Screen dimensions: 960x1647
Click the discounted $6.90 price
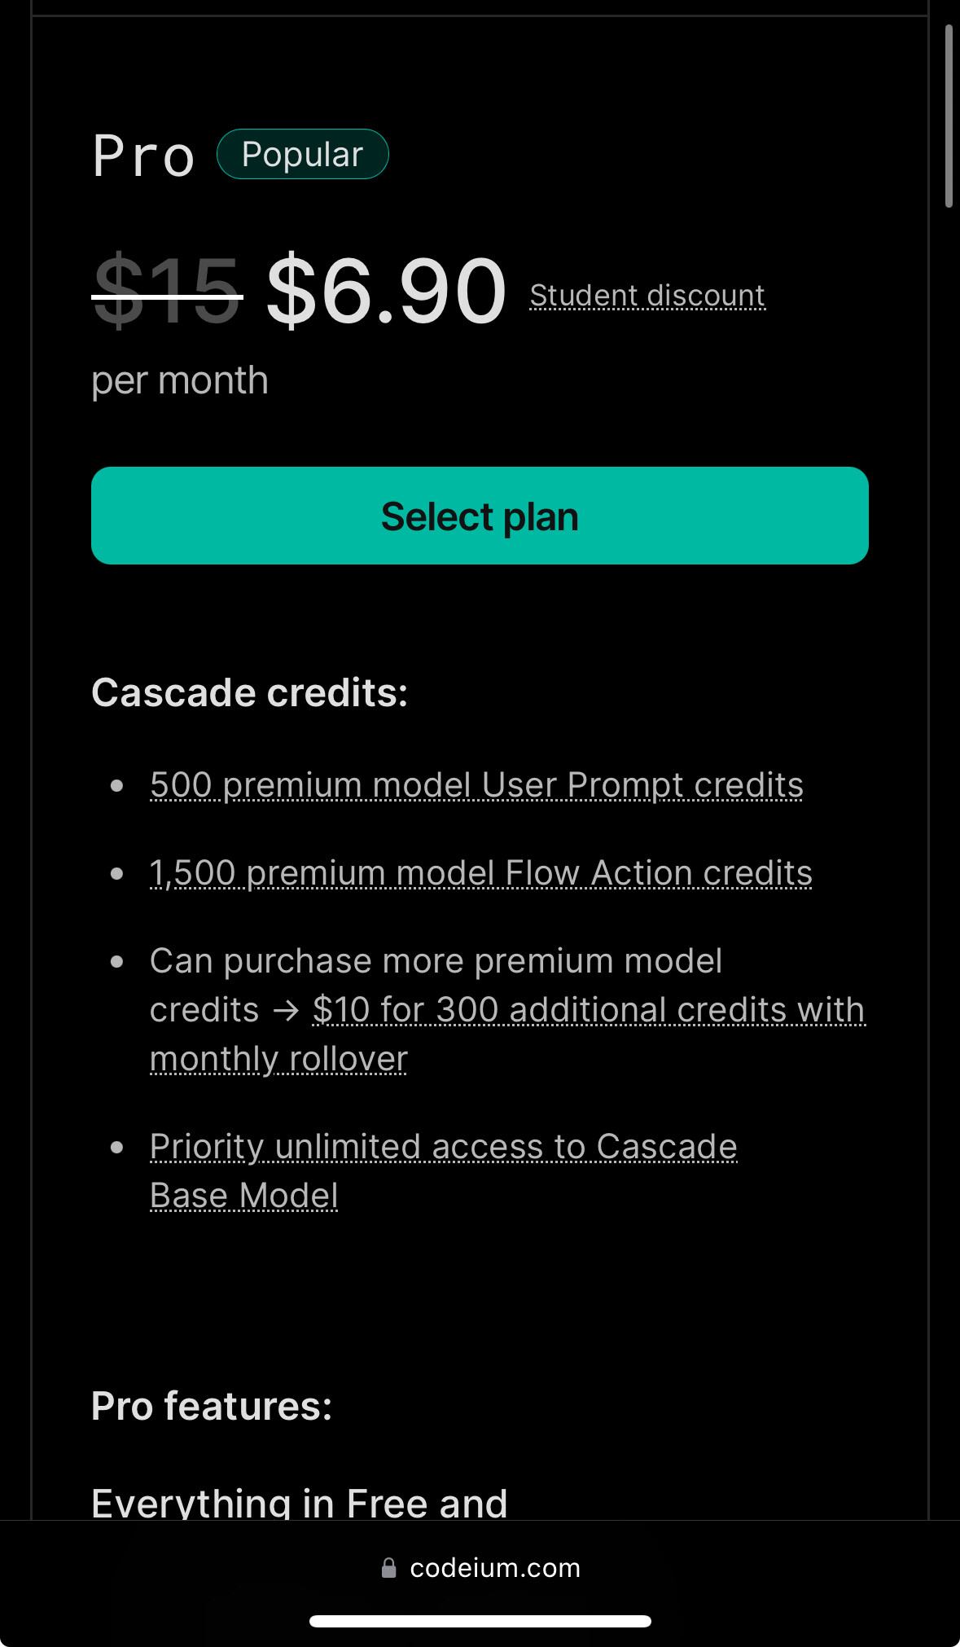point(387,291)
